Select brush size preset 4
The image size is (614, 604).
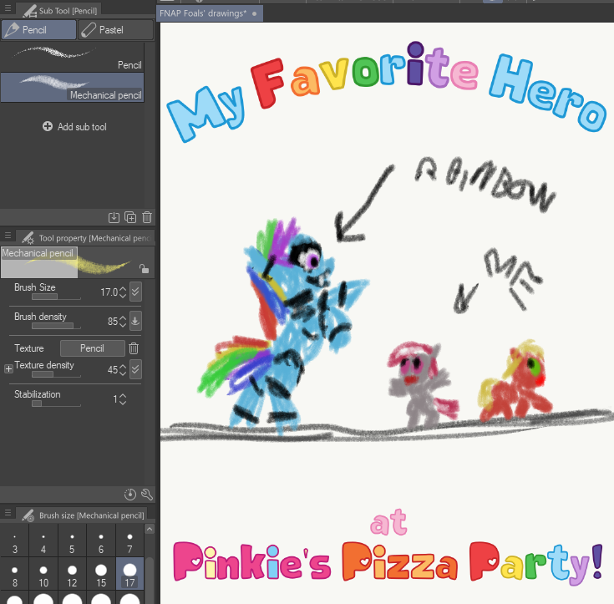43,542
